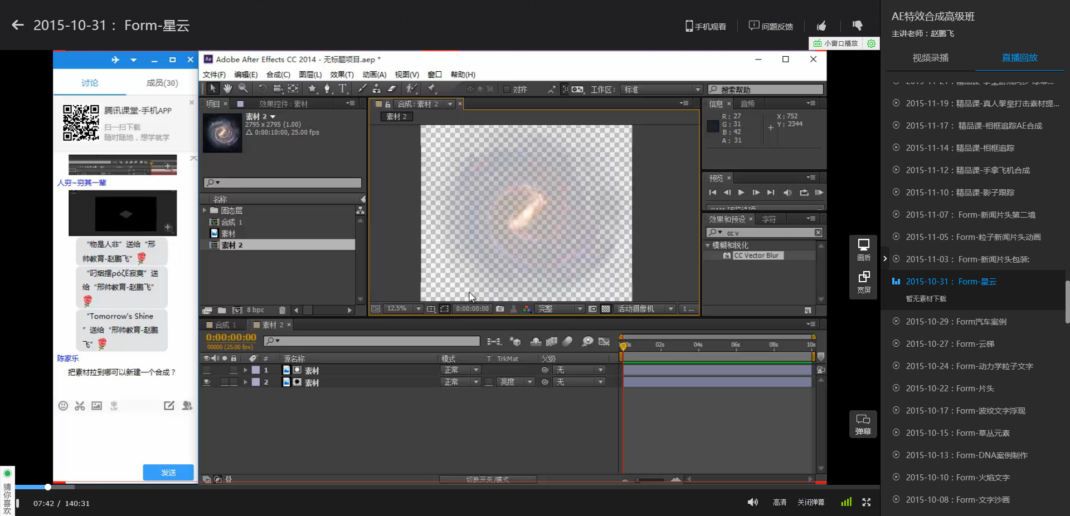
Task: Open 效果(T) menu
Action: tap(342, 75)
